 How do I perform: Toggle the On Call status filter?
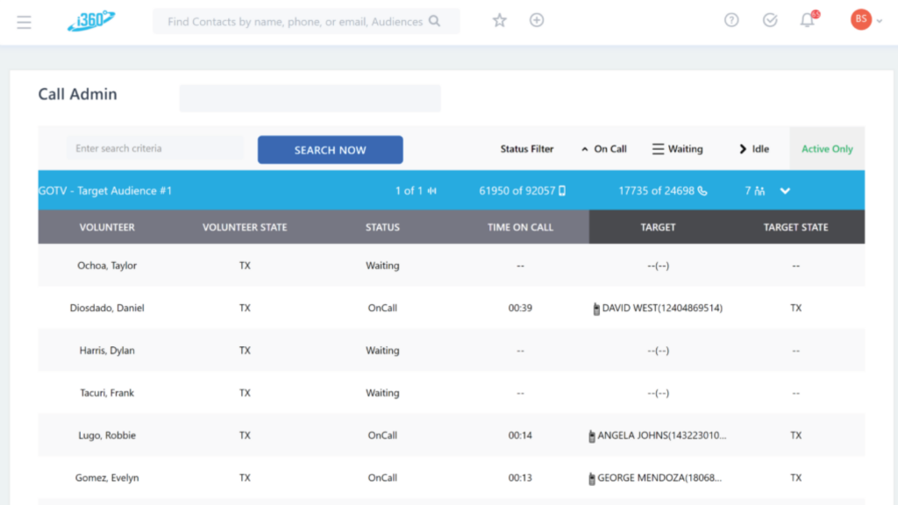pyautogui.click(x=603, y=149)
